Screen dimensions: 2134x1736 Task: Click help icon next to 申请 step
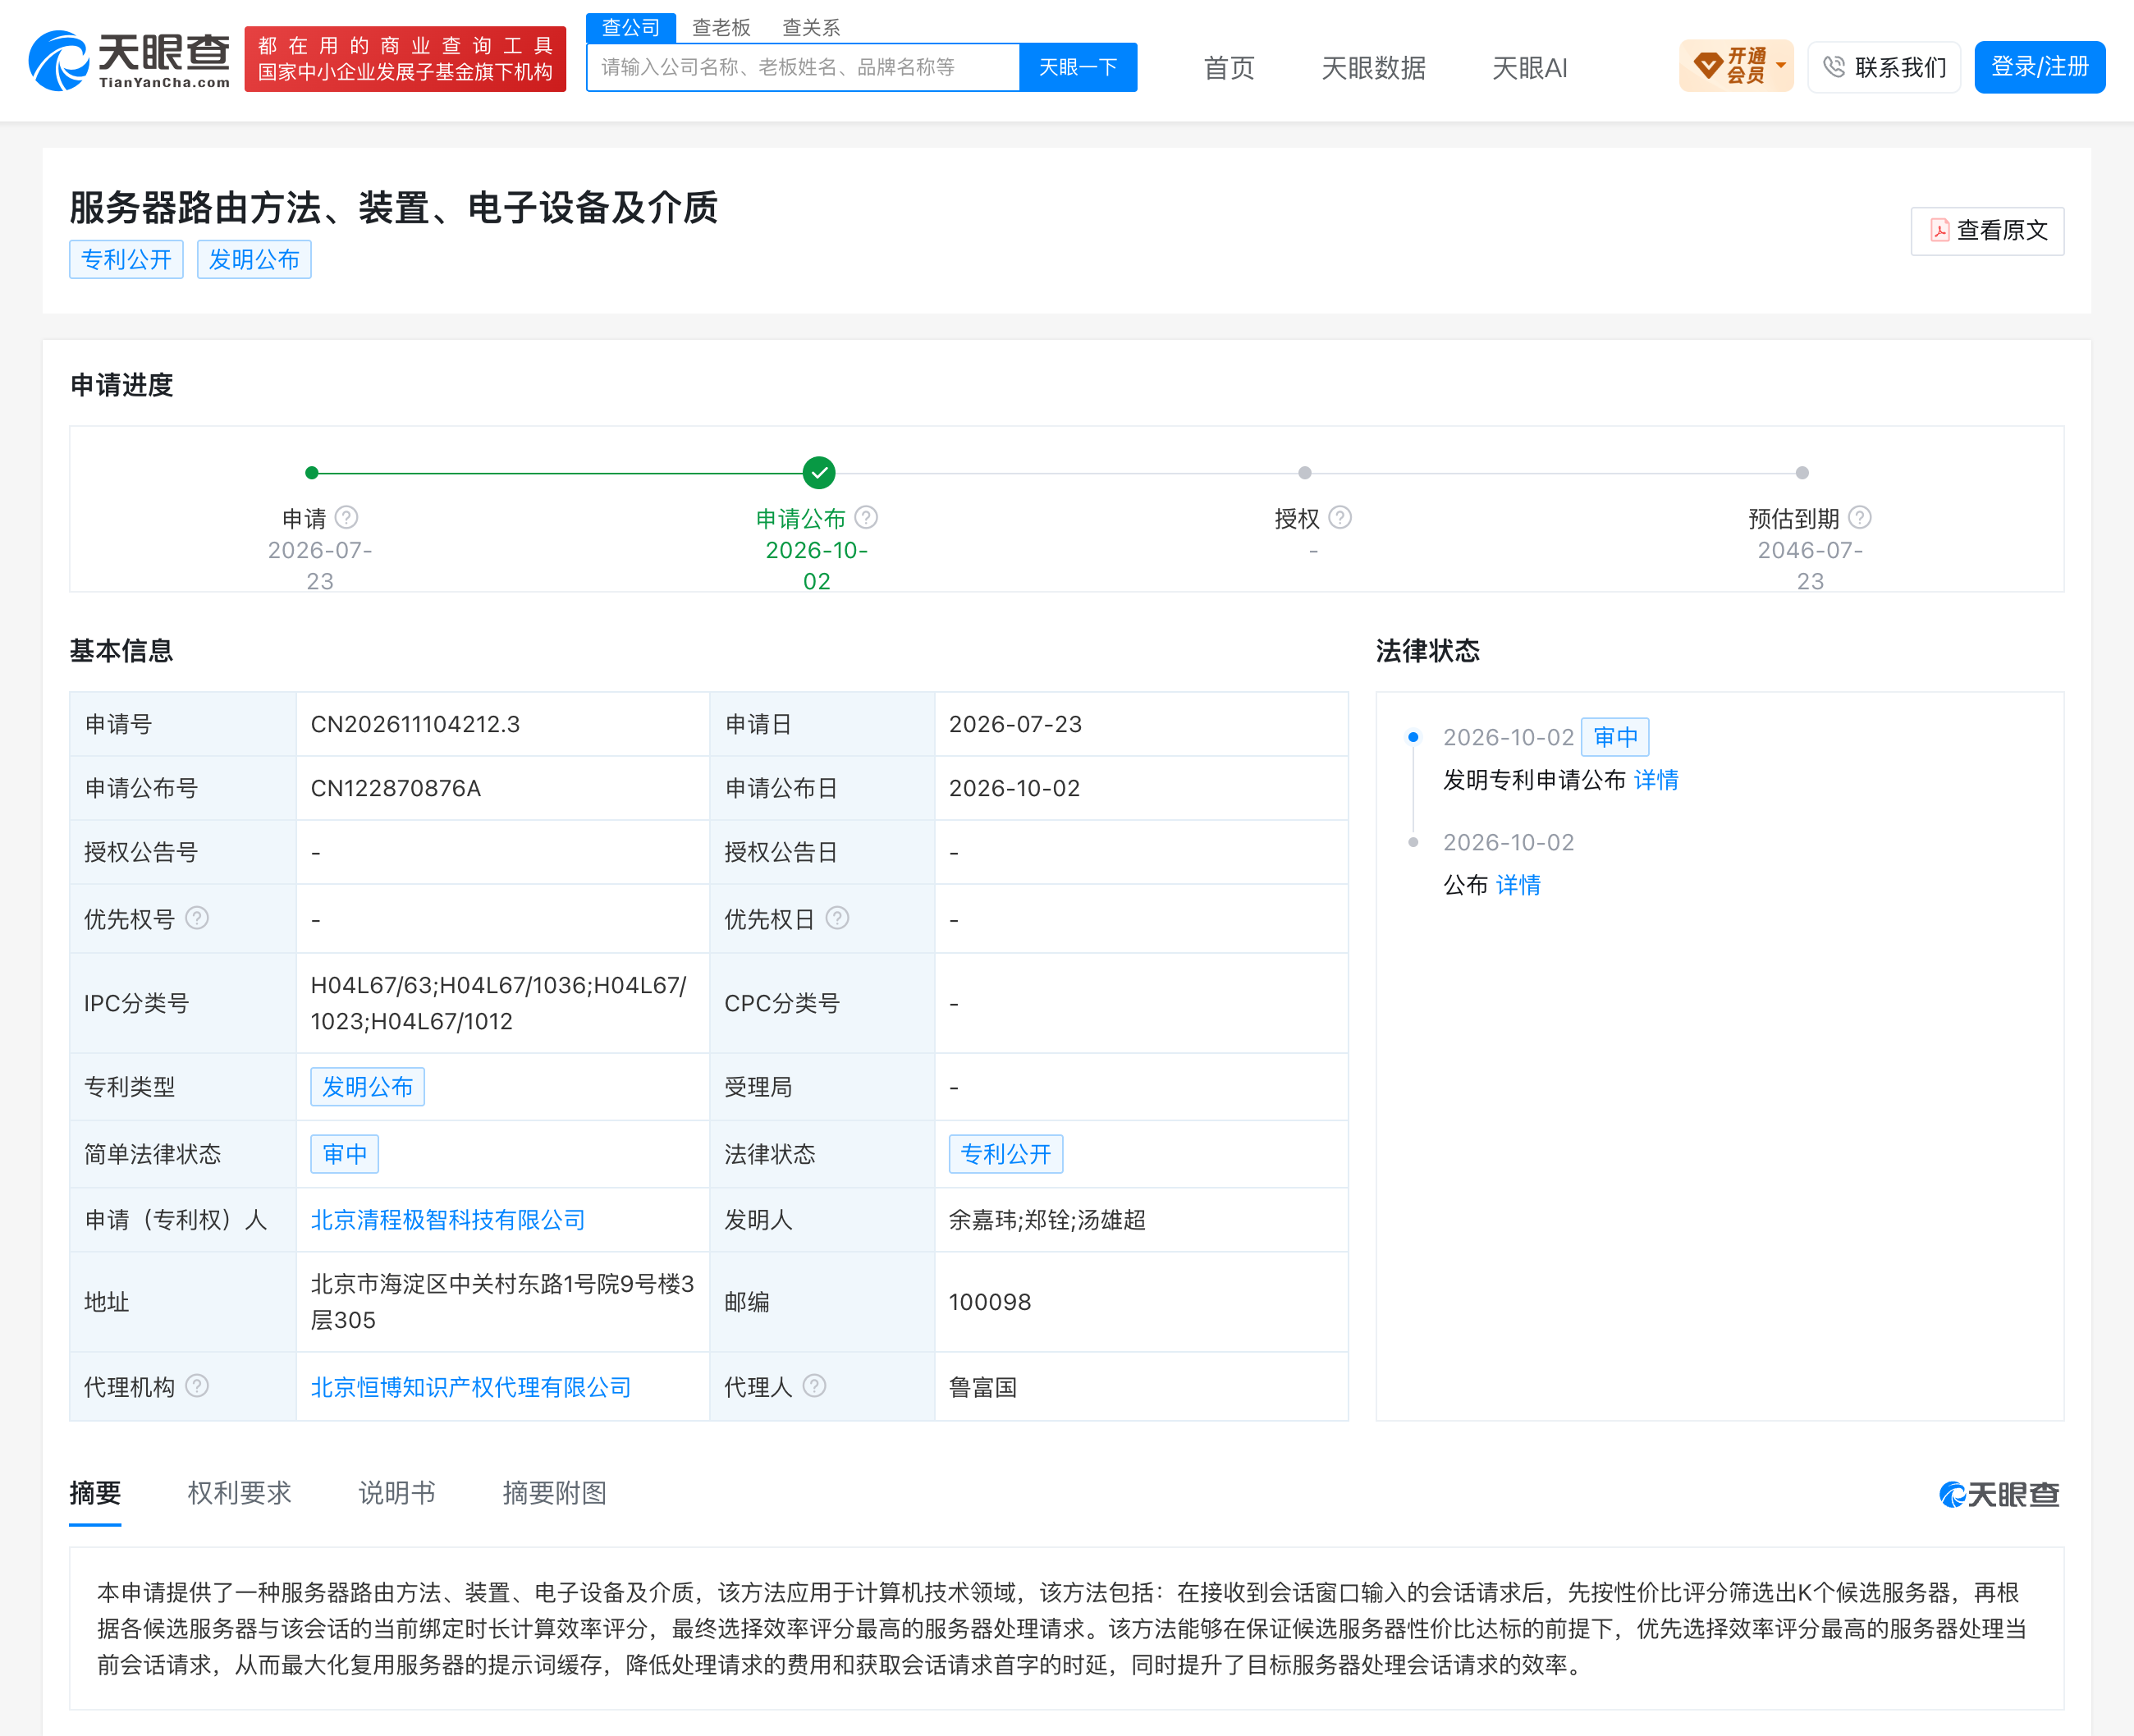pos(346,517)
